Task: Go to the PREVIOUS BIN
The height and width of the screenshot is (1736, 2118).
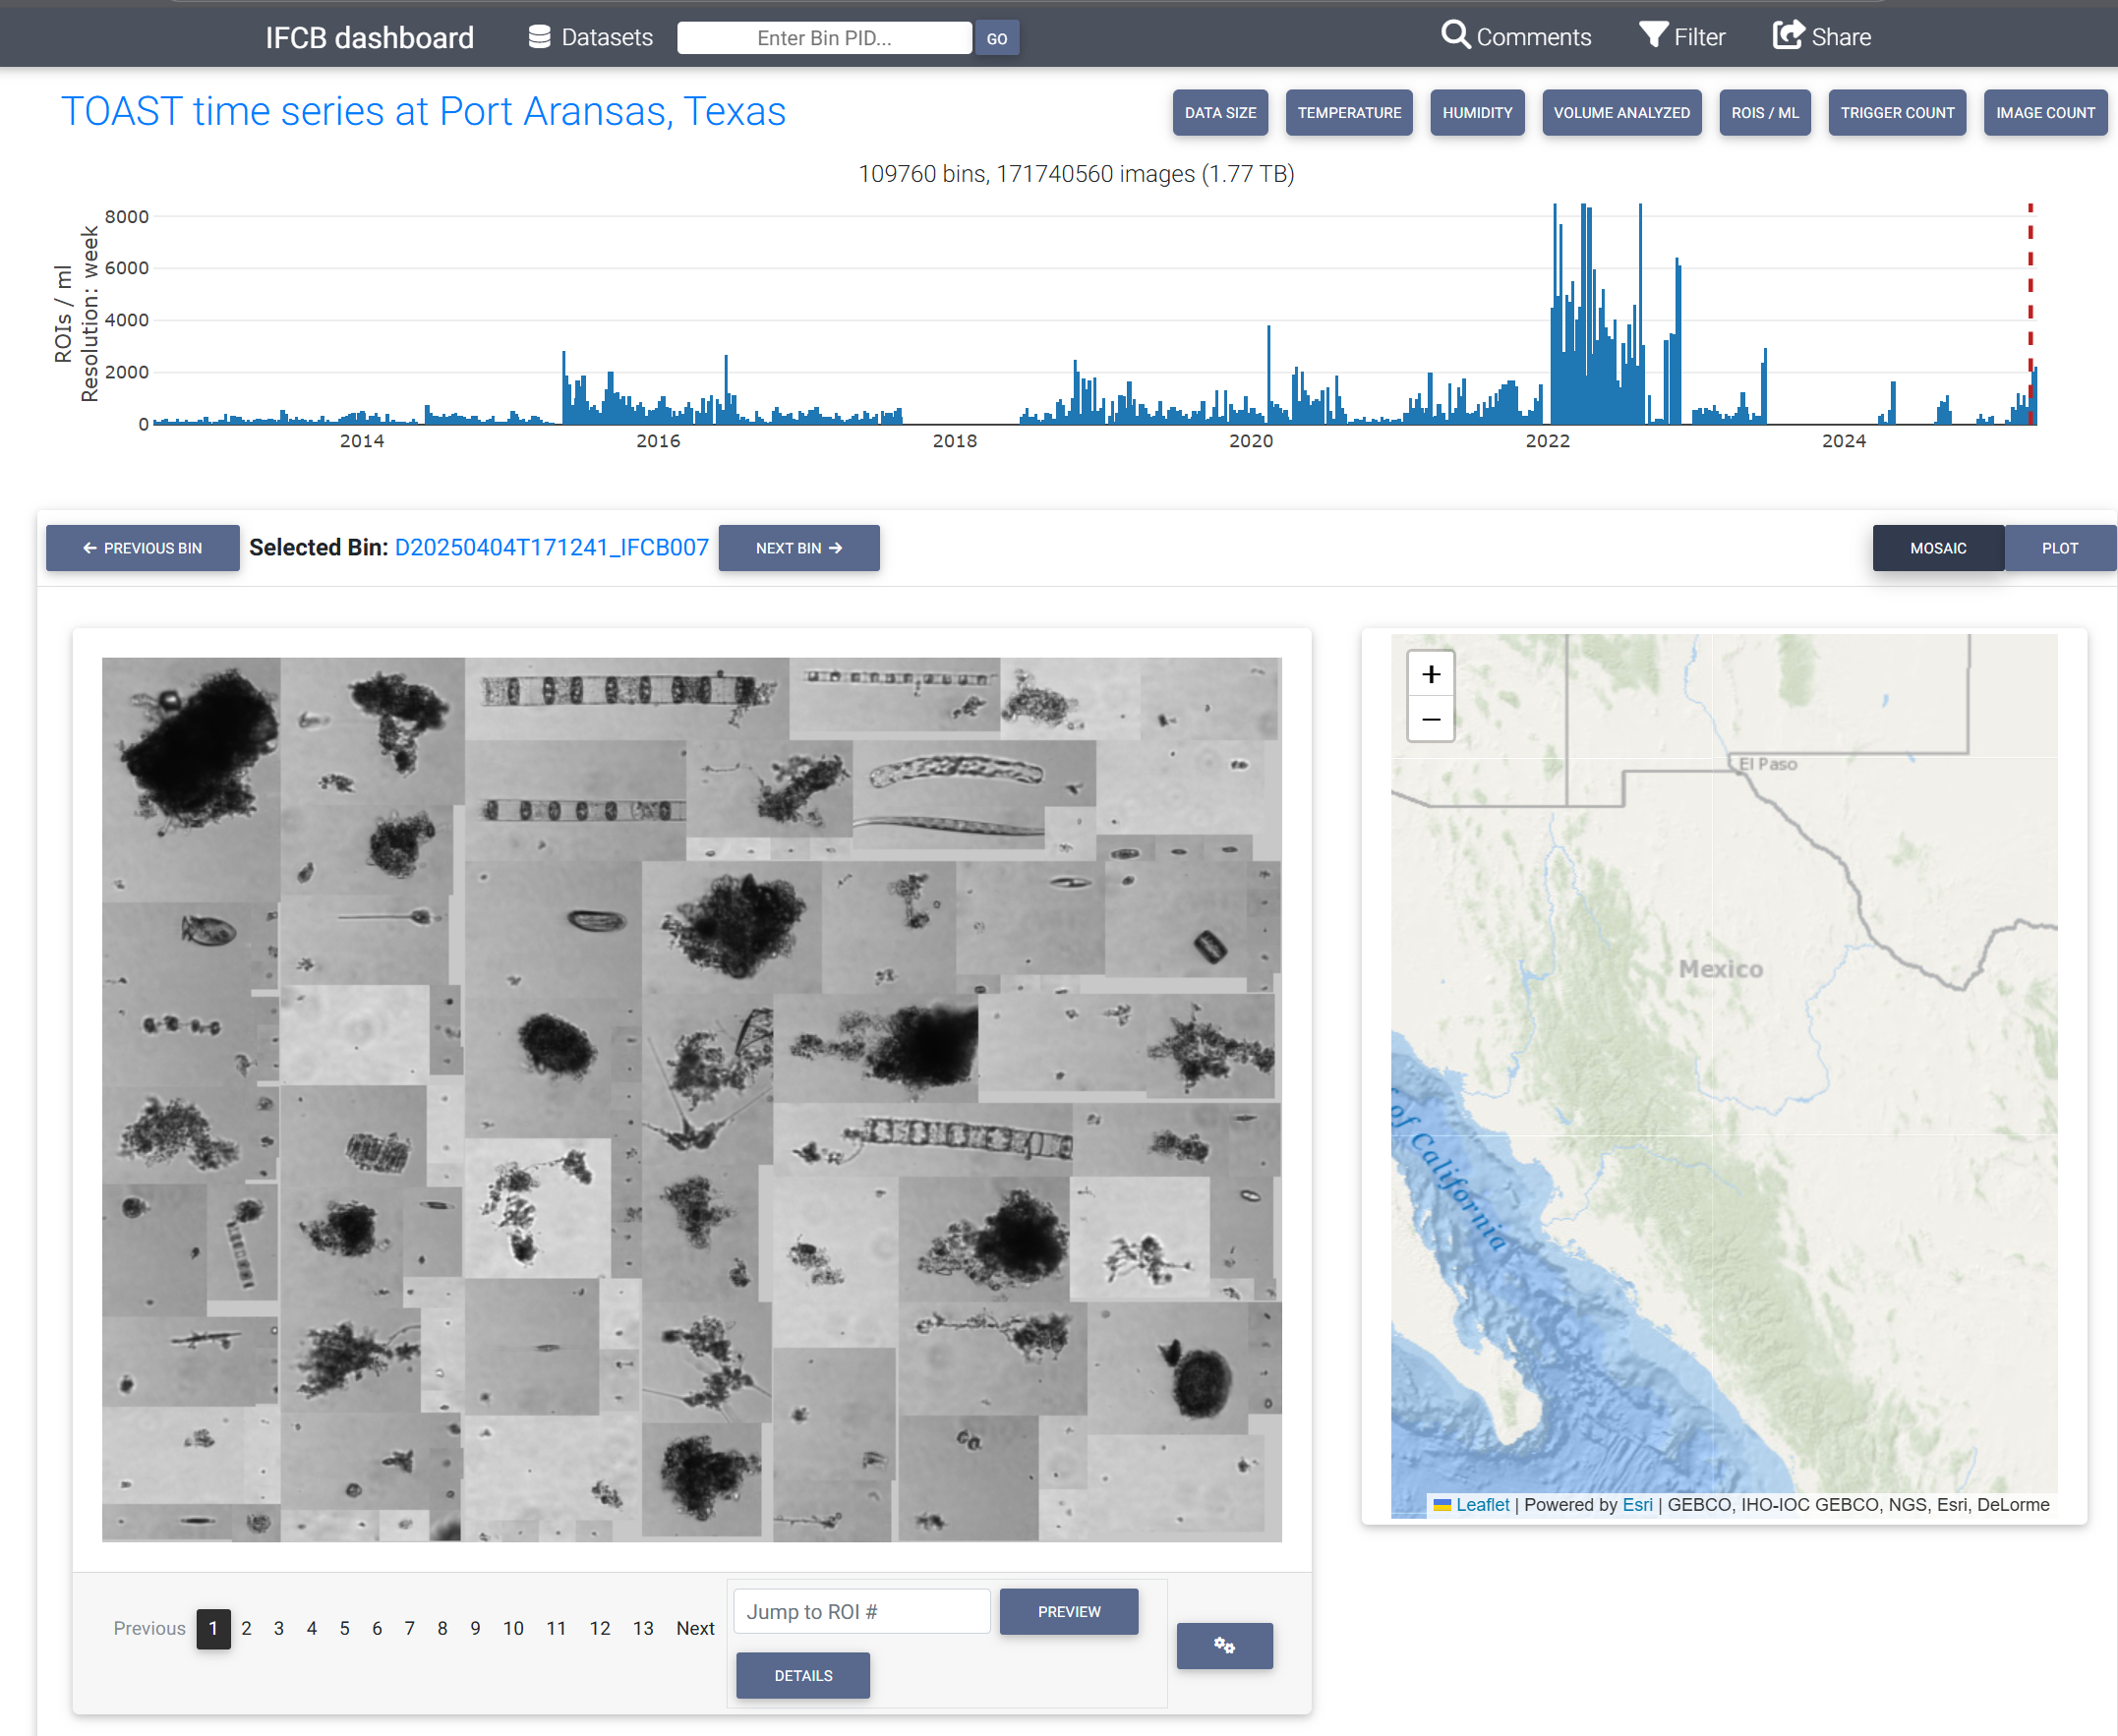Action: pos(143,548)
